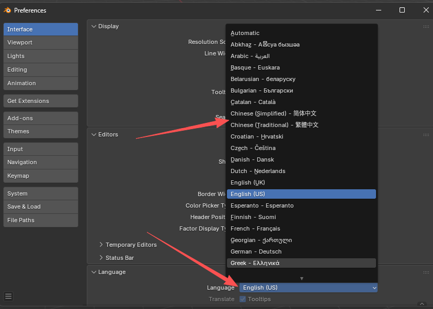433x309 pixels.
Task: Switch to the Themes preferences tab
Action: 40,131
